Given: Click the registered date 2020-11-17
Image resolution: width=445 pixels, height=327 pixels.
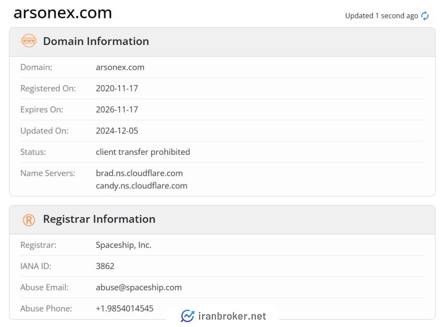Looking at the screenshot, I should pos(117,89).
